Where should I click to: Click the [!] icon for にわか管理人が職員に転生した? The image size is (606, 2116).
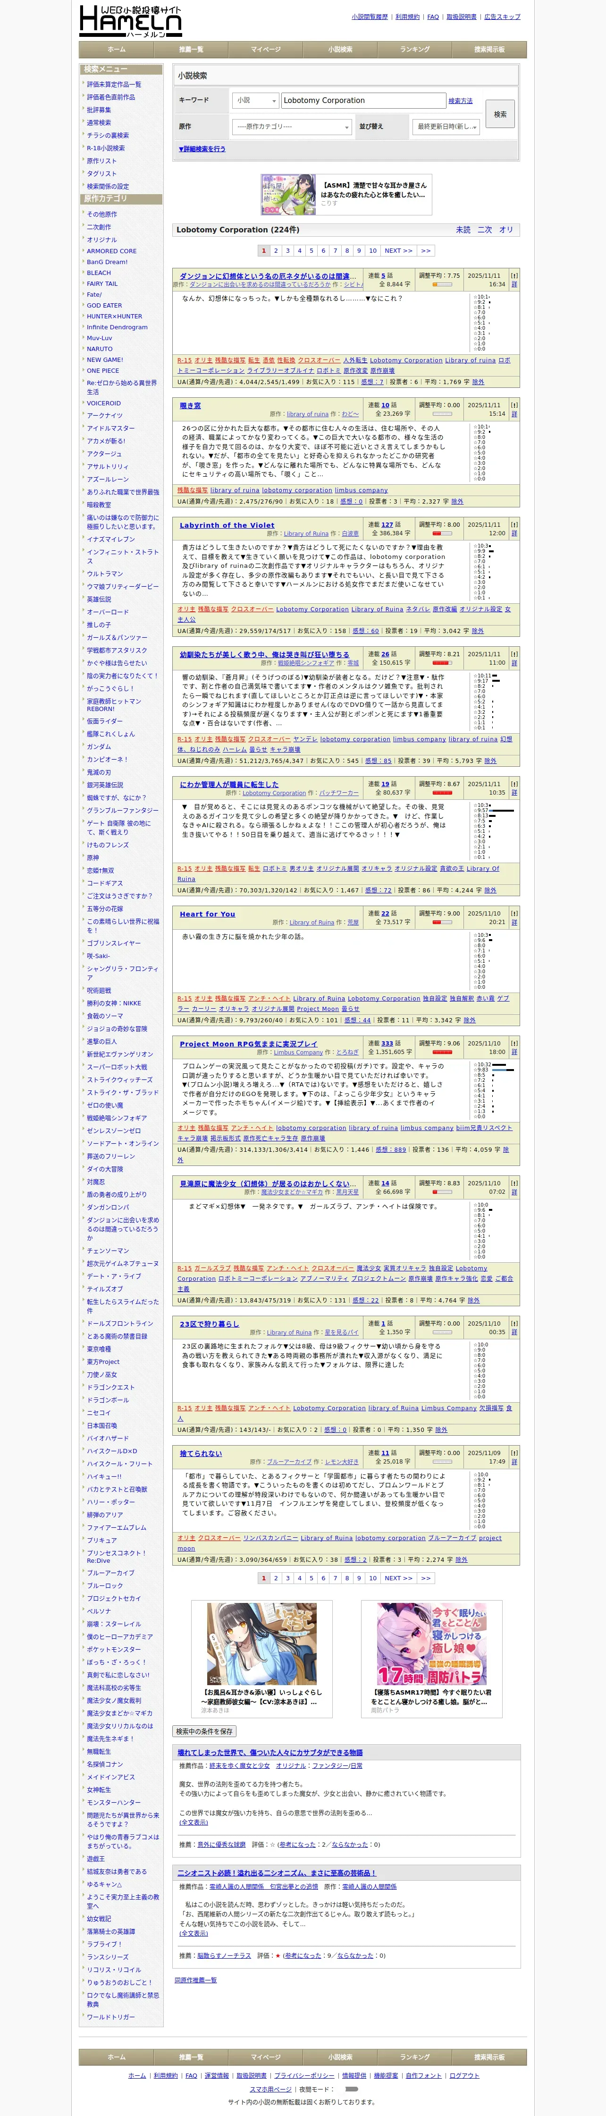514,784
